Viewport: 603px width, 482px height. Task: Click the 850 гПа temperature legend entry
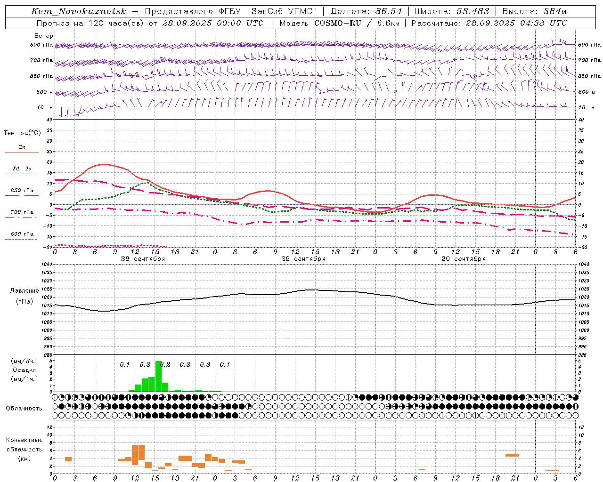click(22, 191)
